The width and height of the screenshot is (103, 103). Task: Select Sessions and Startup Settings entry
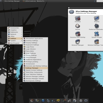[36, 66]
